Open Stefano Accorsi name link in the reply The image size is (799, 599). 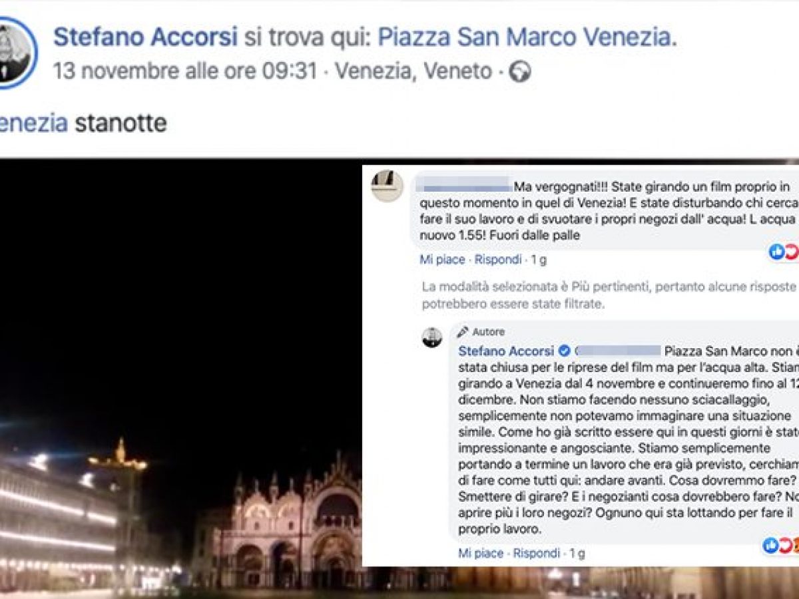(507, 351)
